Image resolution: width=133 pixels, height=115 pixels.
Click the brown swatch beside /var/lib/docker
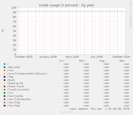(x=5, y=99)
